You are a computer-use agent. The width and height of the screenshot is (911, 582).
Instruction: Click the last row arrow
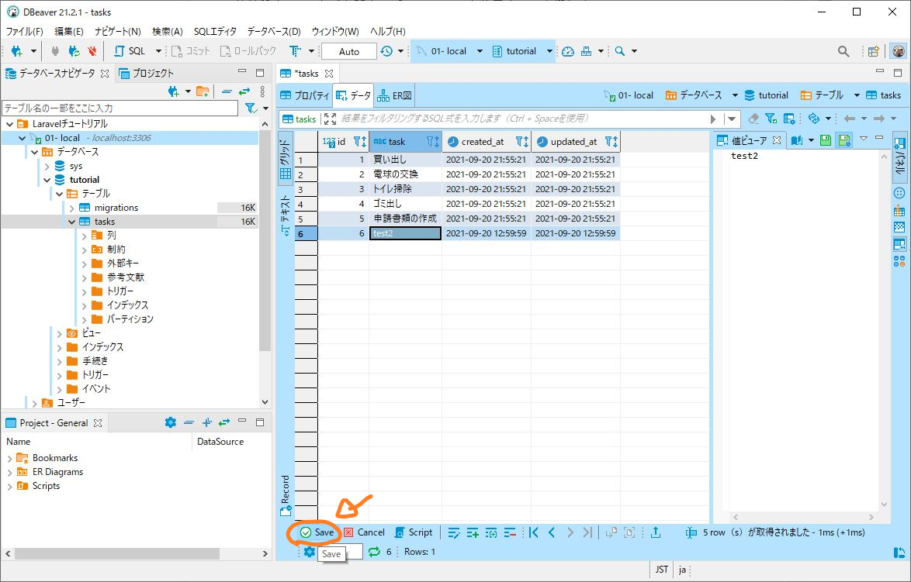pyautogui.click(x=588, y=532)
